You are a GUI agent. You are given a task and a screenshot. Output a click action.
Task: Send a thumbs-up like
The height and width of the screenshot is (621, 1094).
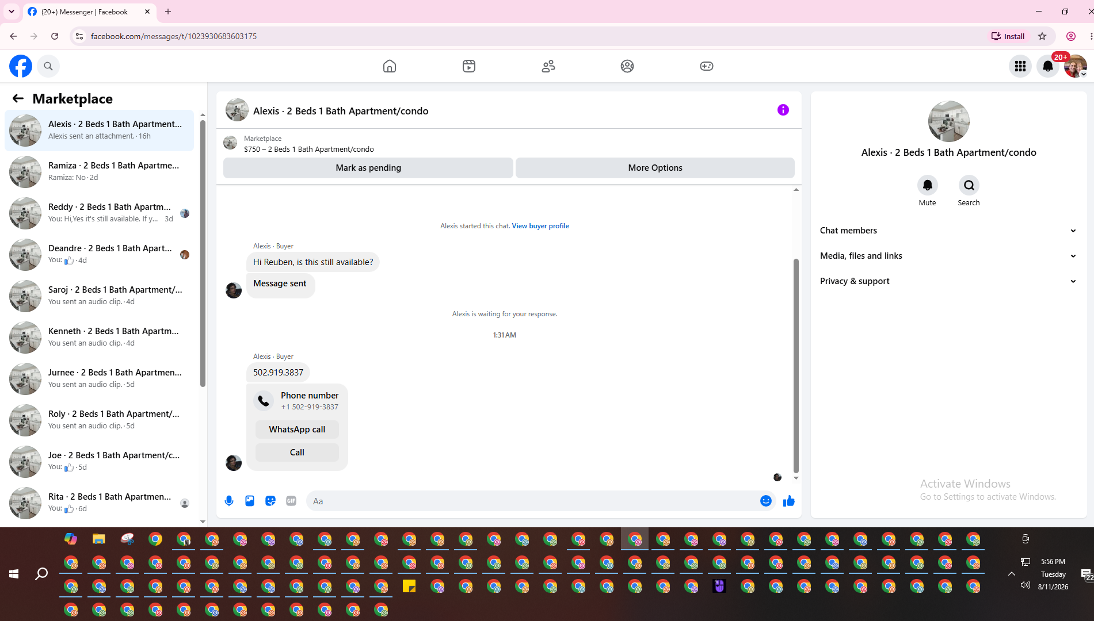pos(789,501)
